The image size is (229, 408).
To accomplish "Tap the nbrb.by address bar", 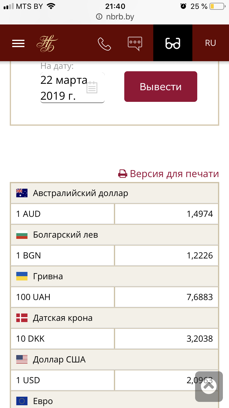I will tap(115, 17).
